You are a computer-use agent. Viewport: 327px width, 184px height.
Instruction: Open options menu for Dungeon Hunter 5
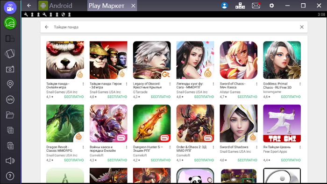tap(170, 147)
